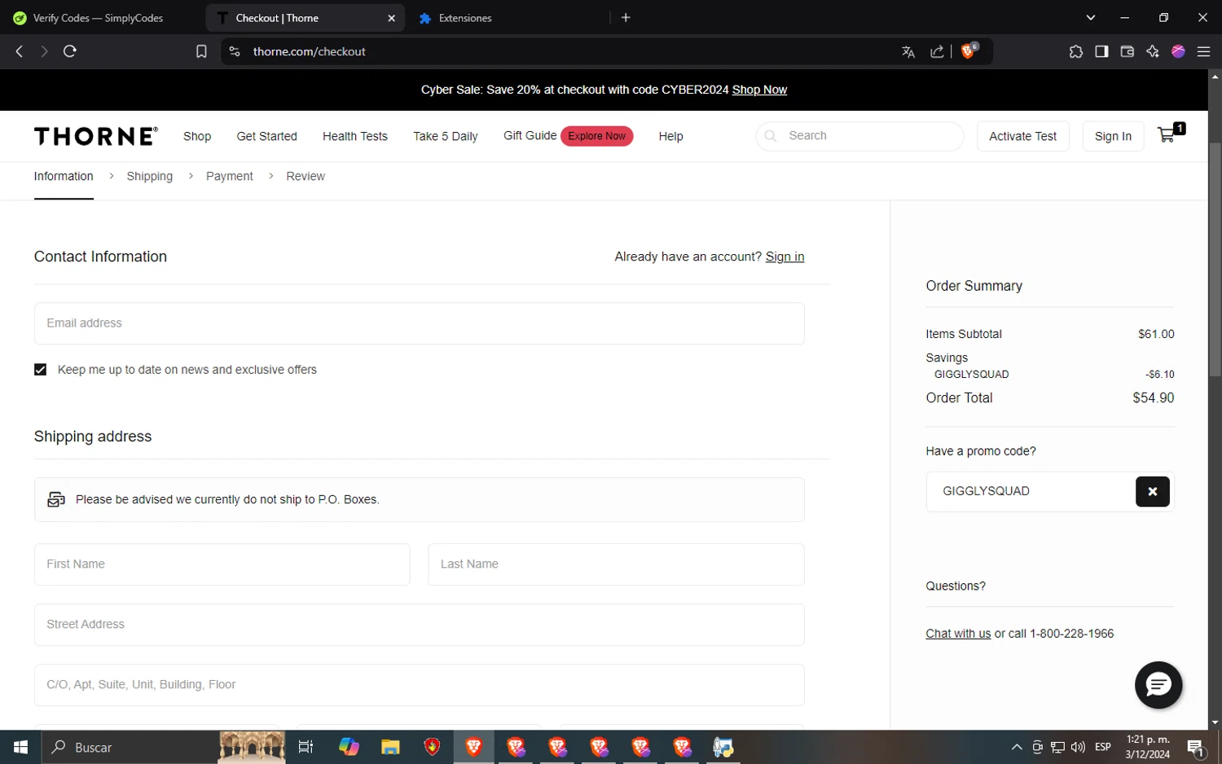Remove promo code GIGGLYSQUAD with X button
Image resolution: width=1222 pixels, height=764 pixels.
click(x=1152, y=491)
